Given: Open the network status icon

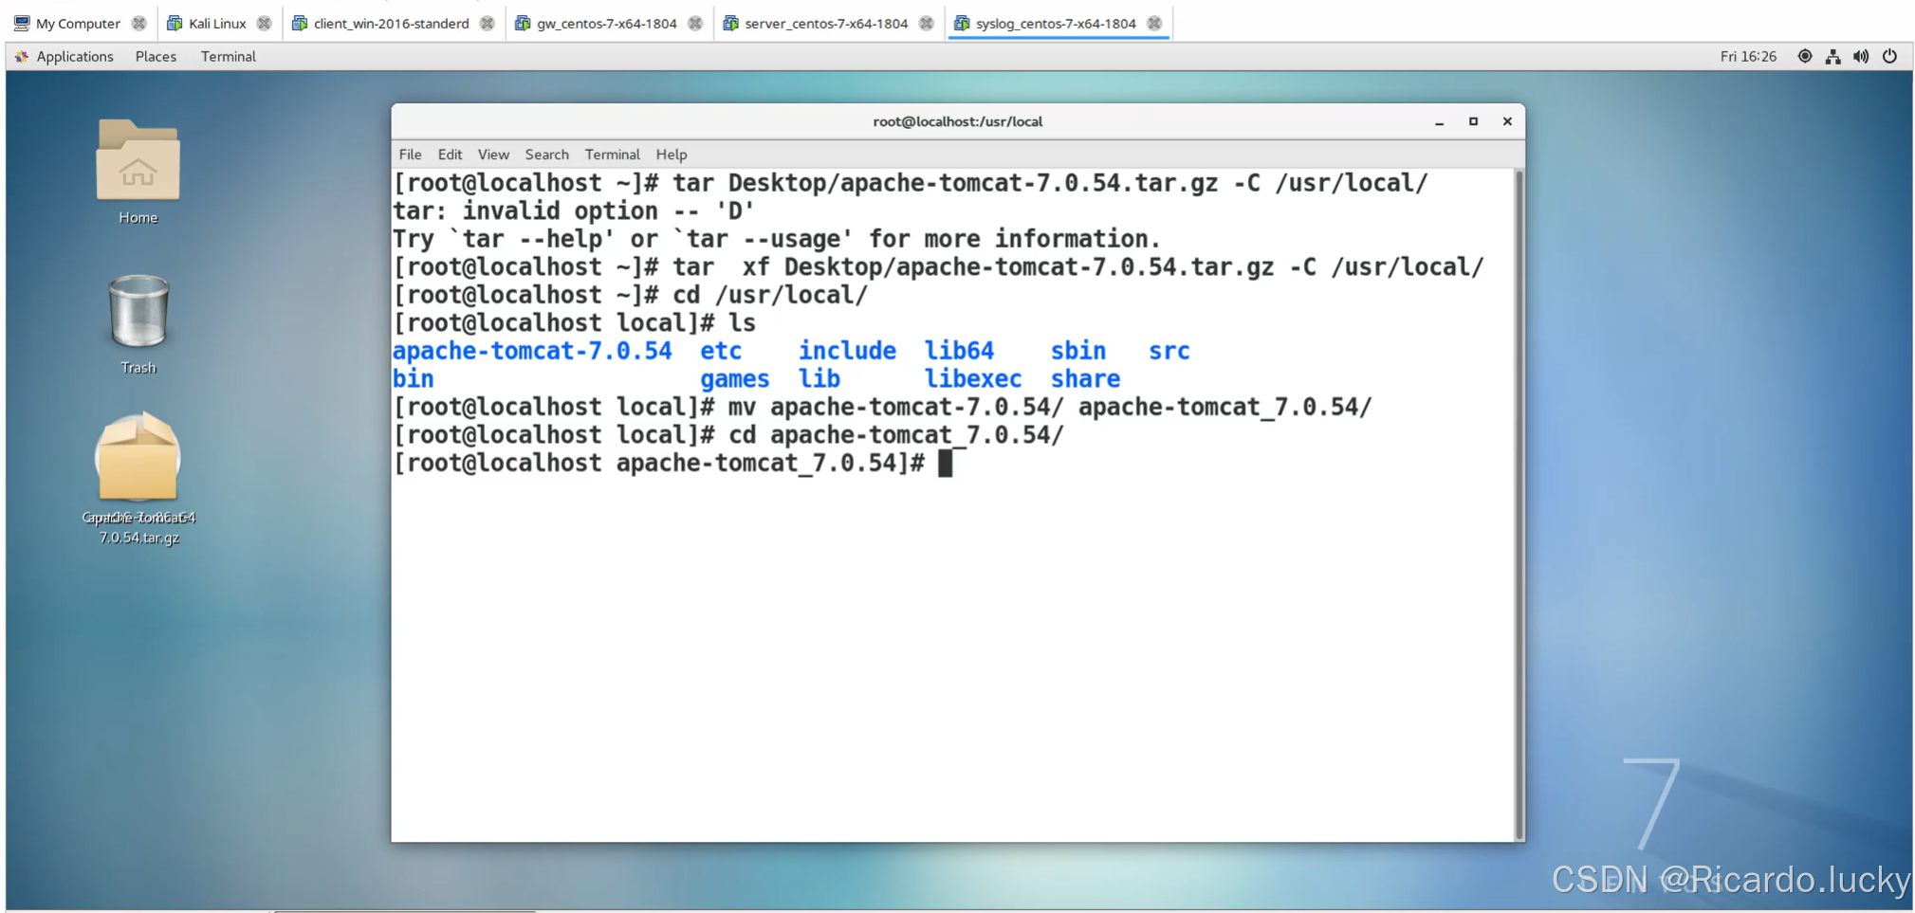Looking at the screenshot, I should click(x=1832, y=56).
